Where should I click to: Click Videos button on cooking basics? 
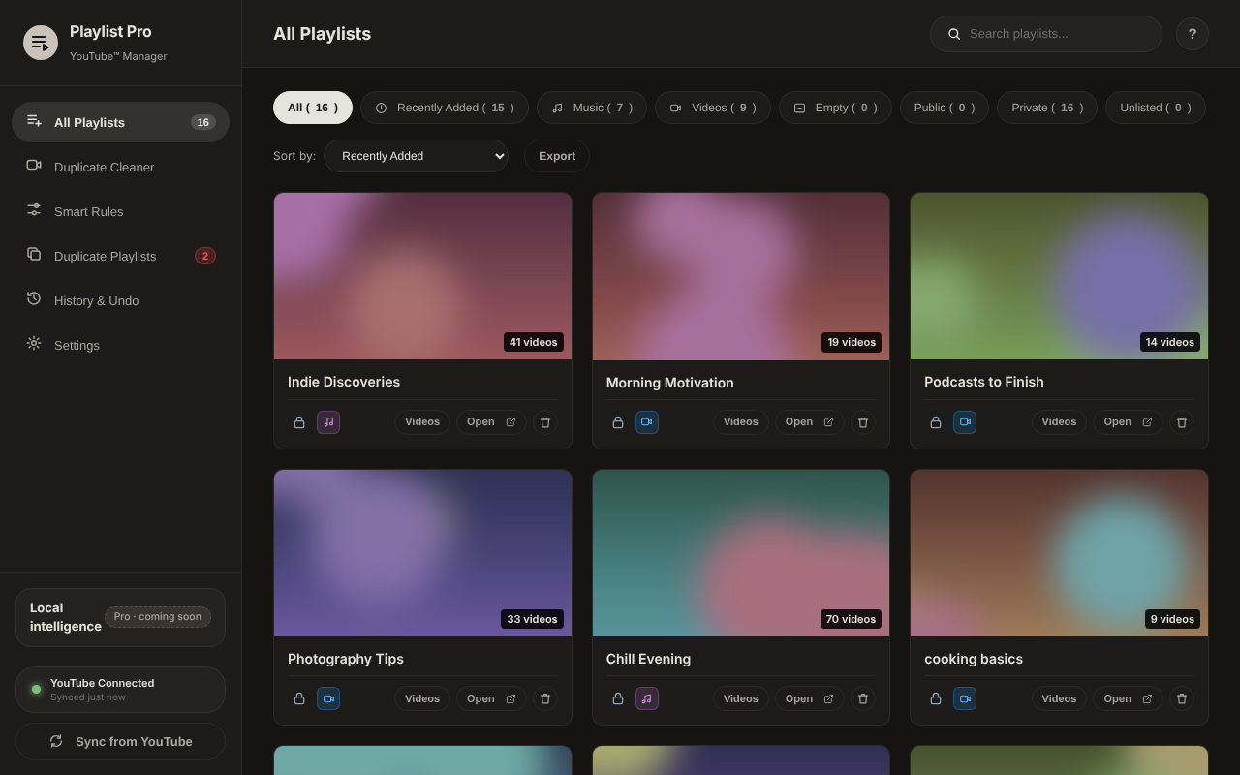(1059, 698)
